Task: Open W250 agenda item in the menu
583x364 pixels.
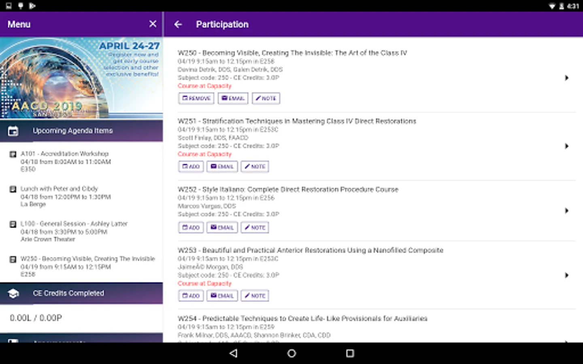Action: click(81, 267)
